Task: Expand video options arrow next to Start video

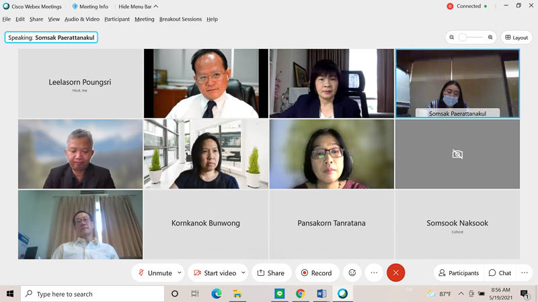Action: (243, 273)
